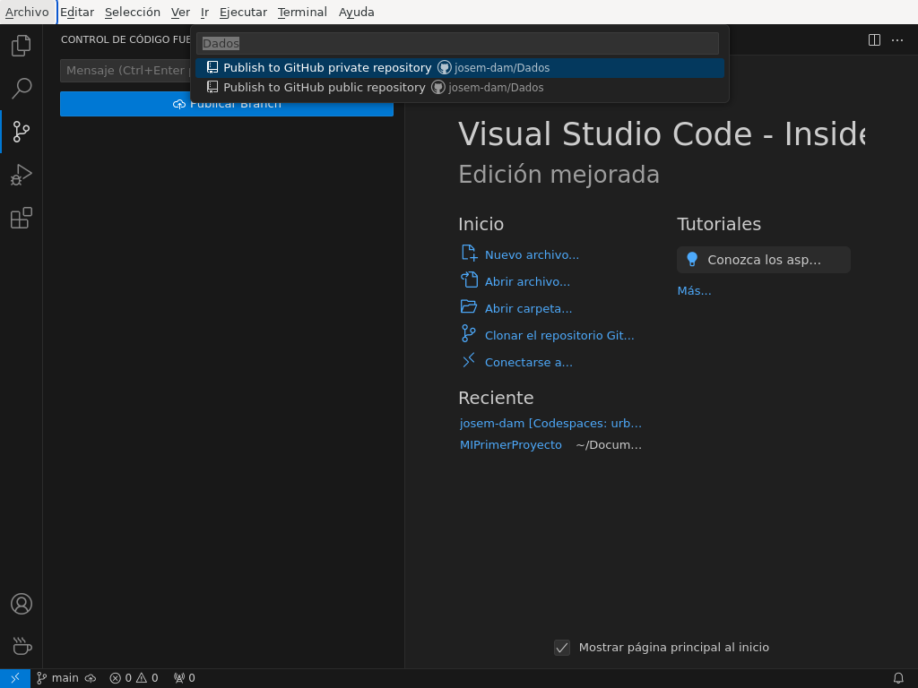Screen dimensions: 918x688
Task: Open the Extensions view icon
Action: point(22,218)
